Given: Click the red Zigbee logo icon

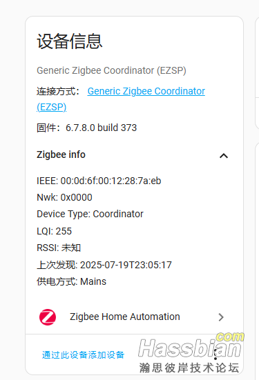Looking at the screenshot, I should point(48,317).
